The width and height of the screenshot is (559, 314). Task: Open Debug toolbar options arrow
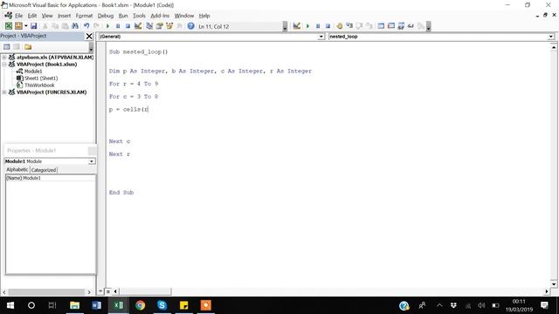pyautogui.click(x=429, y=26)
